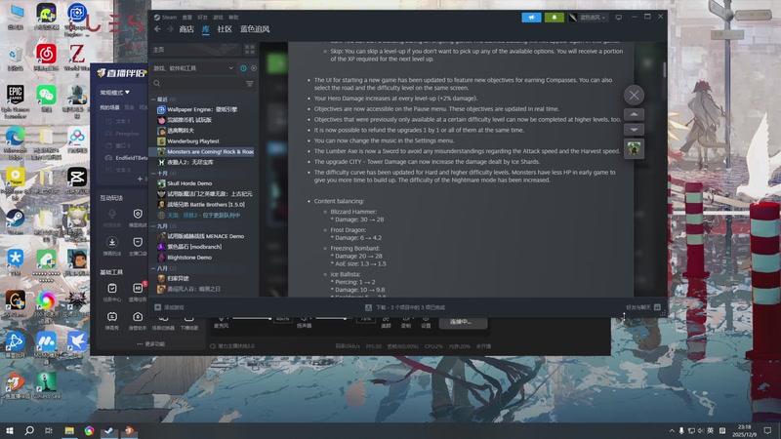Image resolution: width=781 pixels, height=439 pixels.
Task: Select Skull Horde Demo entry
Action: pos(204,183)
